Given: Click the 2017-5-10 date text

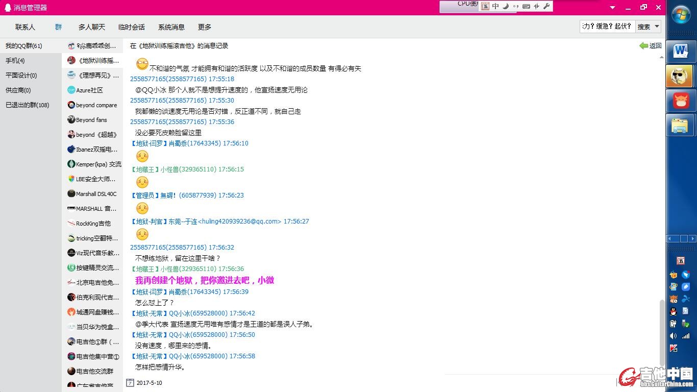Looking at the screenshot, I should tap(149, 383).
